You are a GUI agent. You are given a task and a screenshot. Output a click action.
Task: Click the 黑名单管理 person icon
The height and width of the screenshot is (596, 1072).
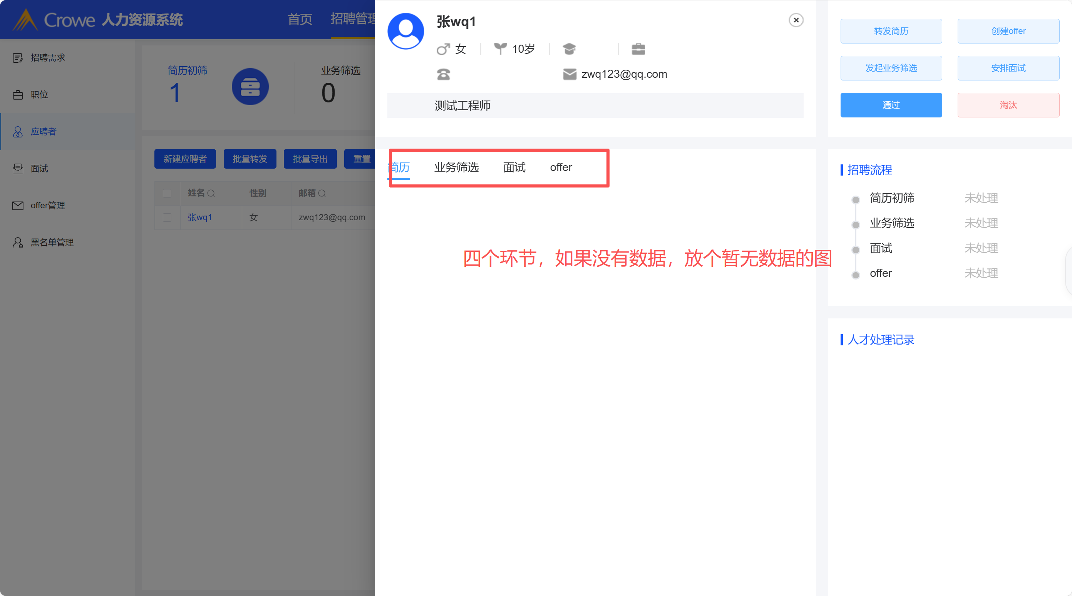17,243
